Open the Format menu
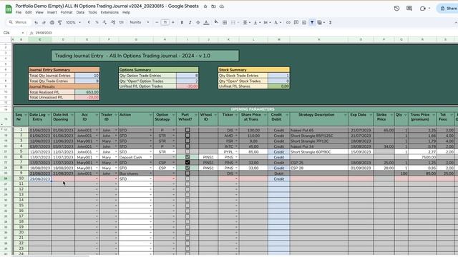The width and height of the screenshot is (458, 257). click(x=67, y=13)
